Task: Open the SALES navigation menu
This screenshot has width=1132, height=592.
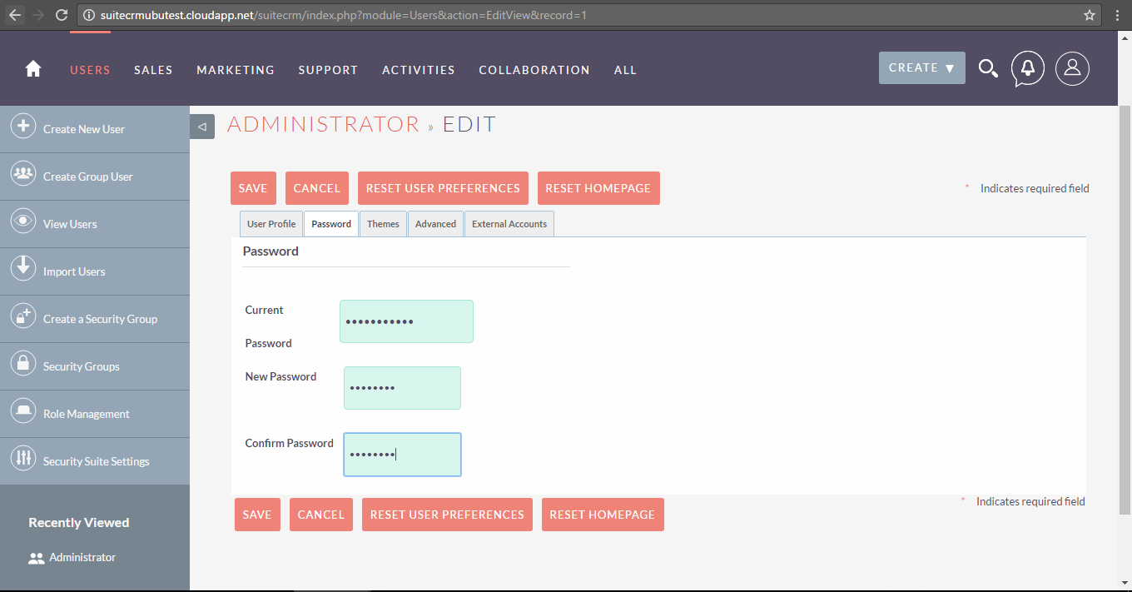Action: 153,70
